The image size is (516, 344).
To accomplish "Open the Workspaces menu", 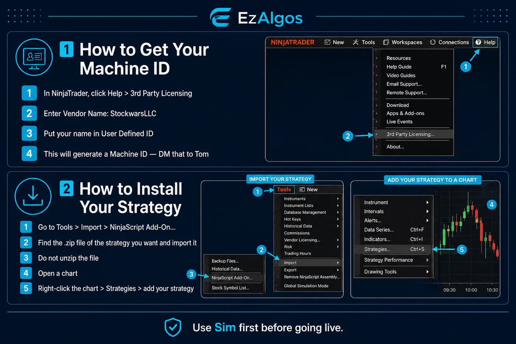I will click(x=402, y=42).
